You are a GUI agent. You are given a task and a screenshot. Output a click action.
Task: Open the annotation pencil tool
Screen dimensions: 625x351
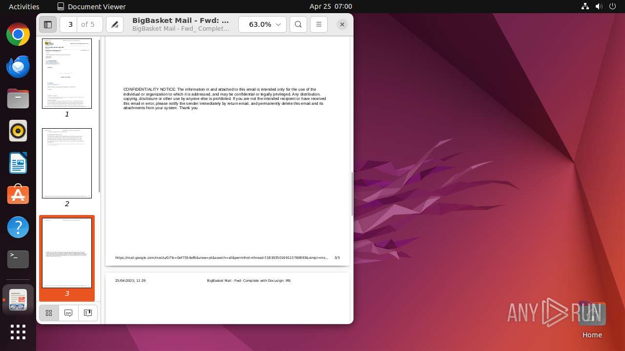[x=115, y=24]
